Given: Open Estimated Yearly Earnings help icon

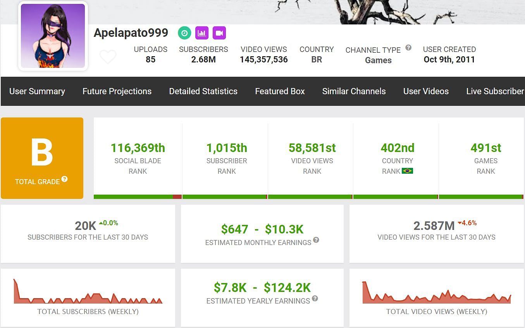Looking at the screenshot, I should [315, 299].
